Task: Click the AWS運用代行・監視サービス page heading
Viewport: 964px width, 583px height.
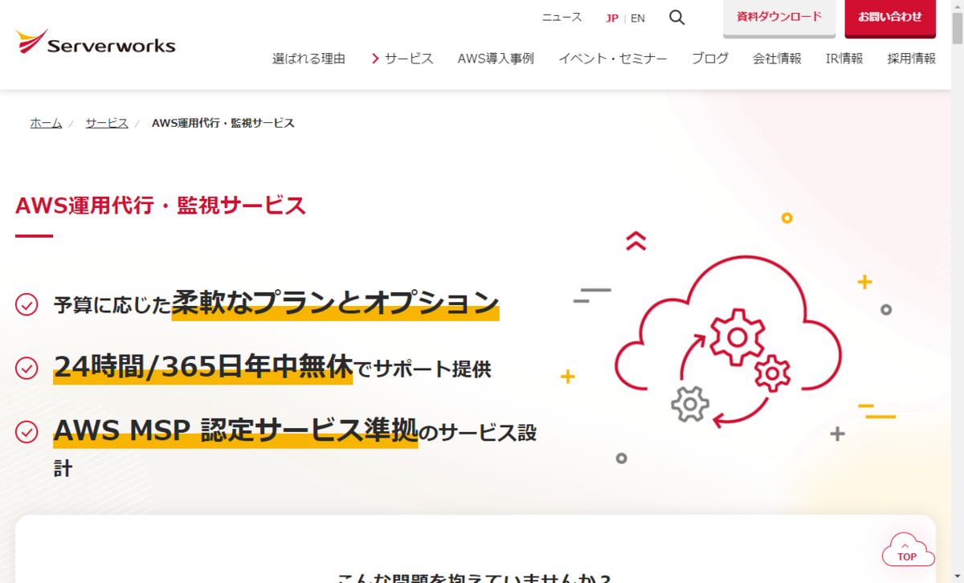Action: tap(161, 206)
